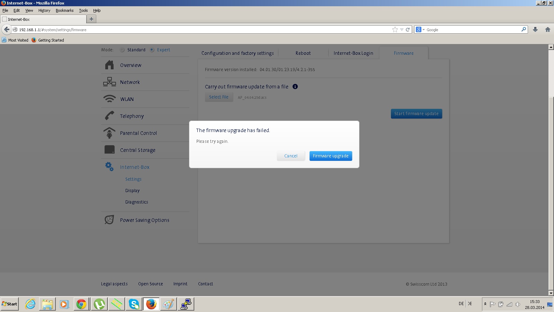Cancel the failed firmware dialog

tap(291, 156)
